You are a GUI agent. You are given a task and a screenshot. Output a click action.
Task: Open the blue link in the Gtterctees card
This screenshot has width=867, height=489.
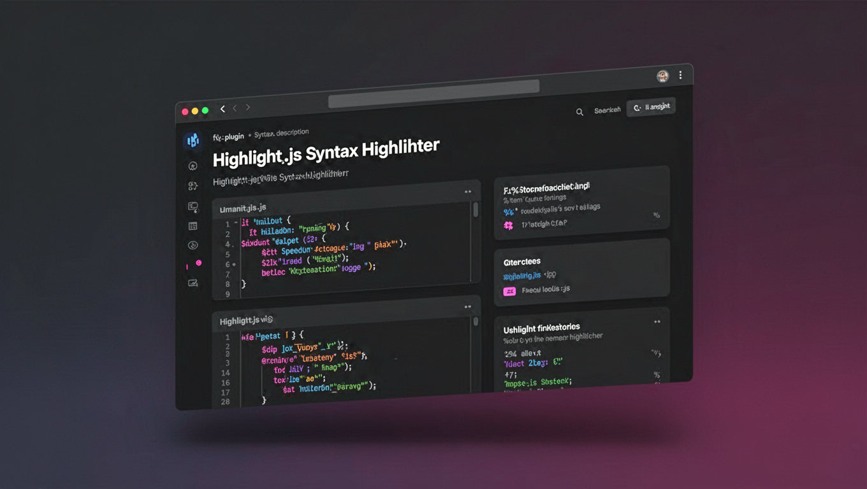pos(521,276)
